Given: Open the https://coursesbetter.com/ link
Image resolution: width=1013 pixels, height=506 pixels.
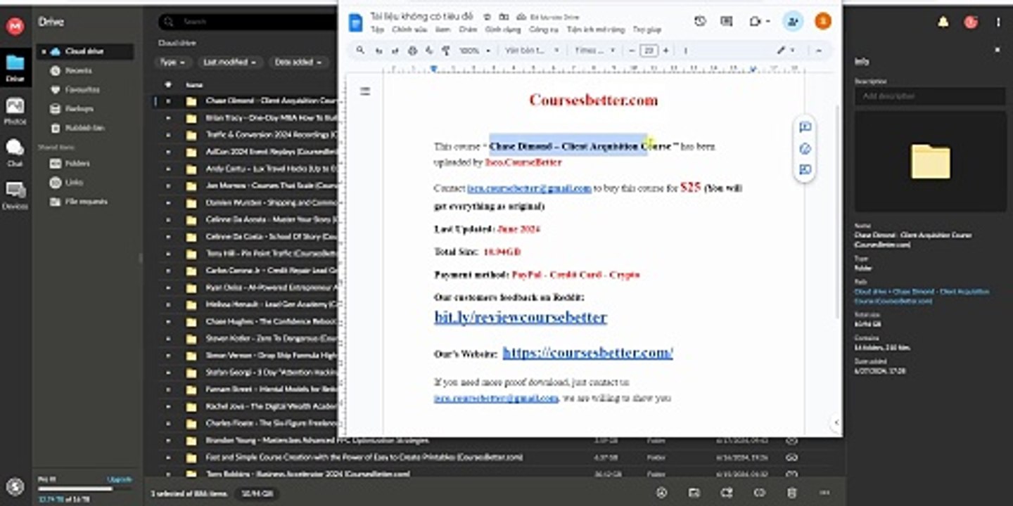Looking at the screenshot, I should click(587, 353).
